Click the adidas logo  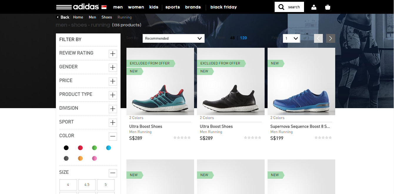(78, 7)
